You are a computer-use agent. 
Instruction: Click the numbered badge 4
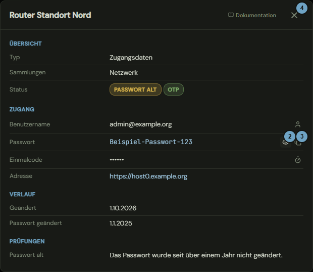click(302, 8)
